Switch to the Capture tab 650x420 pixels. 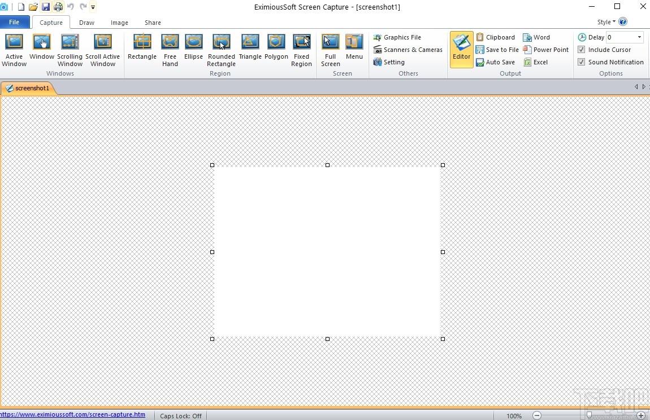(51, 23)
